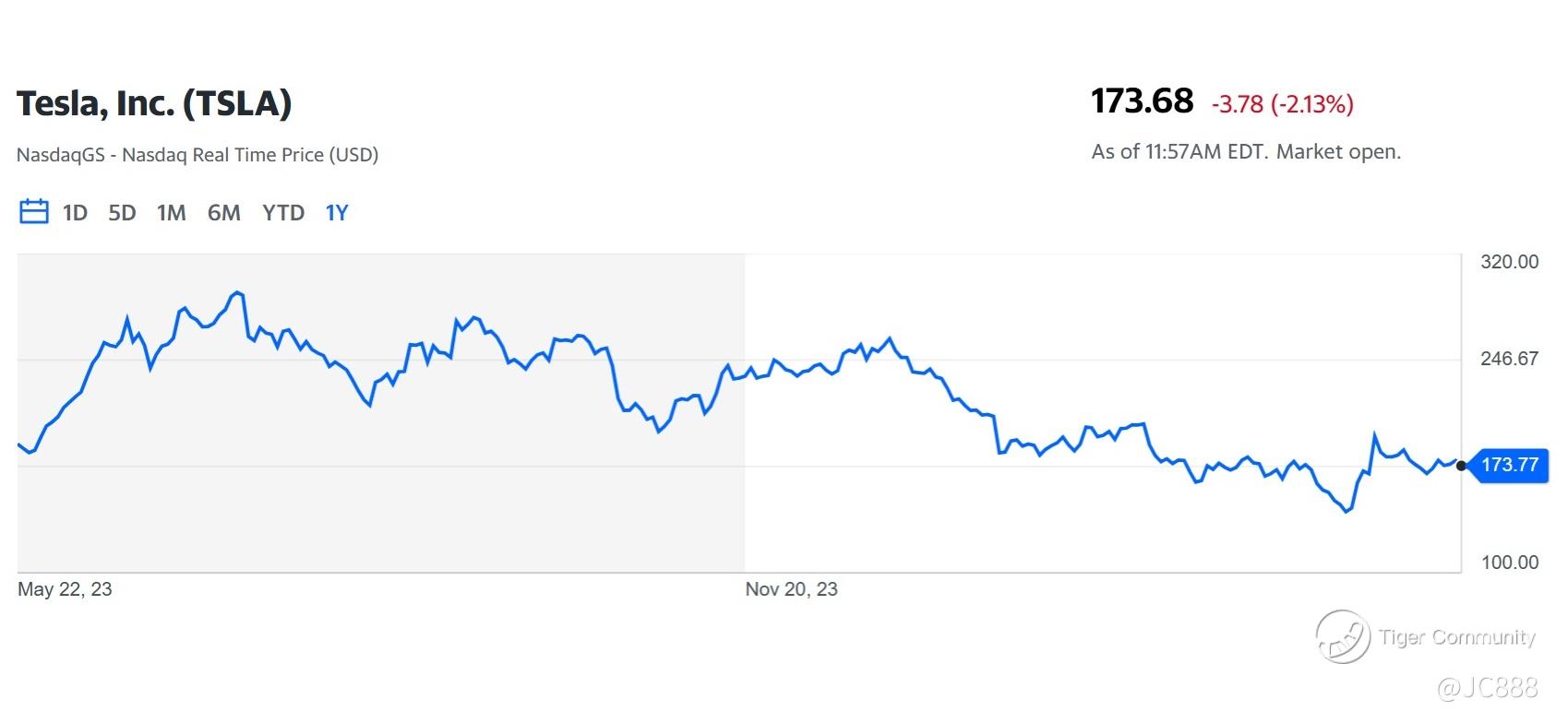Choose the 1M time range
Viewport: 1568px width, 723px height.
point(172,213)
